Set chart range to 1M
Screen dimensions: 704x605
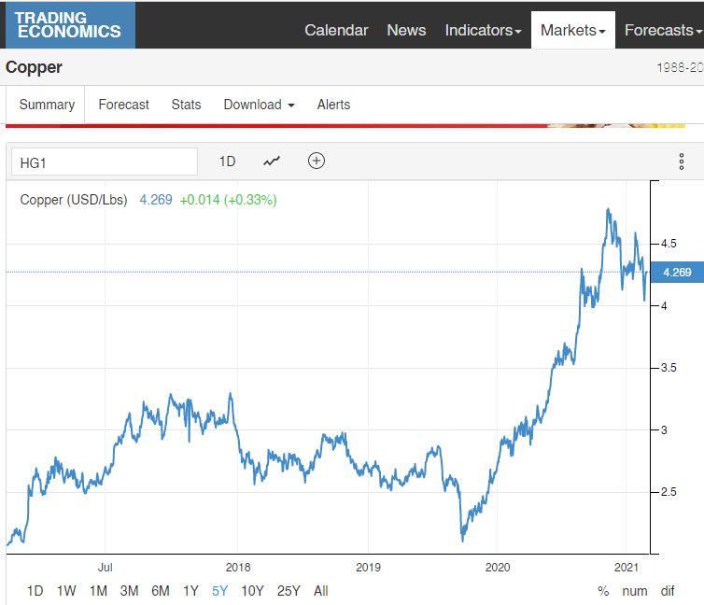coord(98,591)
